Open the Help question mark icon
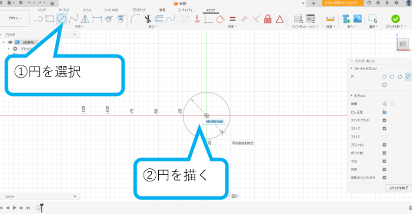Screen dimensions: 412x215 [396, 3]
